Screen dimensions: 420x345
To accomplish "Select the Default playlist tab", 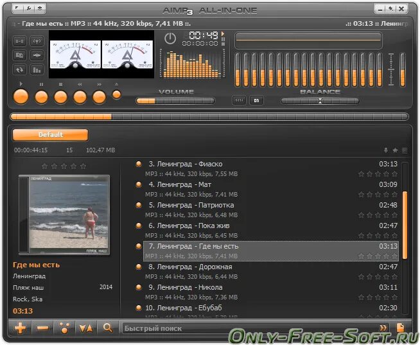I will click(x=50, y=134).
